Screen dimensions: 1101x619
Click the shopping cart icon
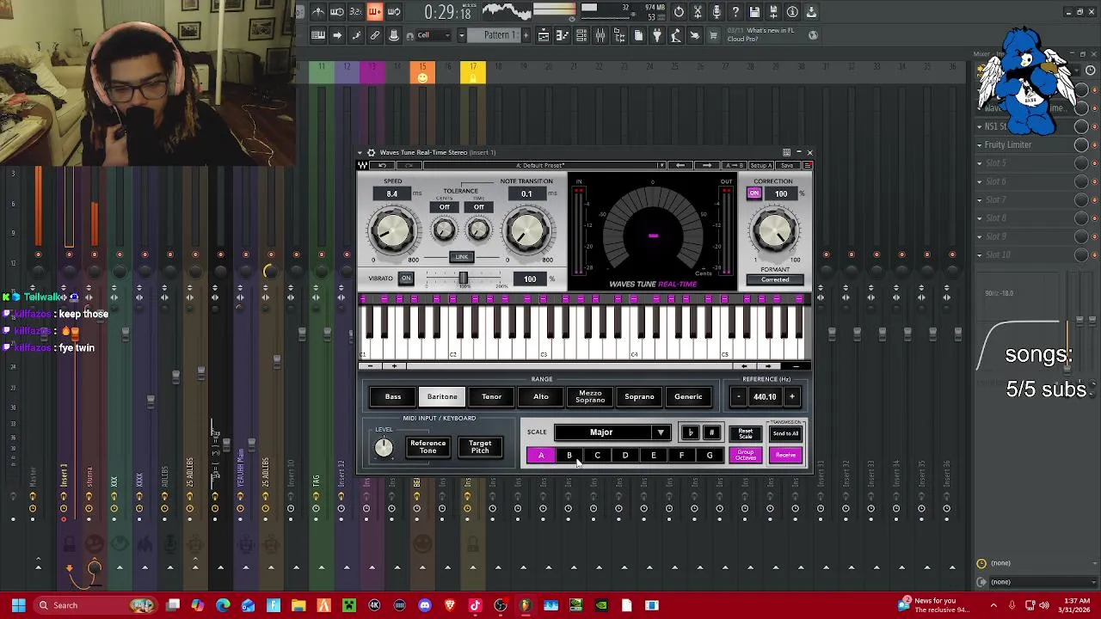(713, 35)
